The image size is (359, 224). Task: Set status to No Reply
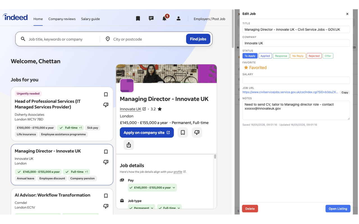pos(298,56)
